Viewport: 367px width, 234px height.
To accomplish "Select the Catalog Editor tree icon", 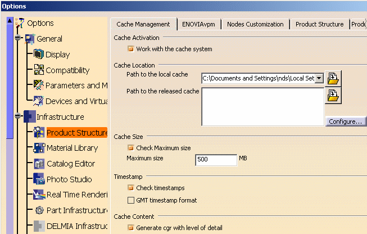I will pyautogui.click(x=39, y=164).
